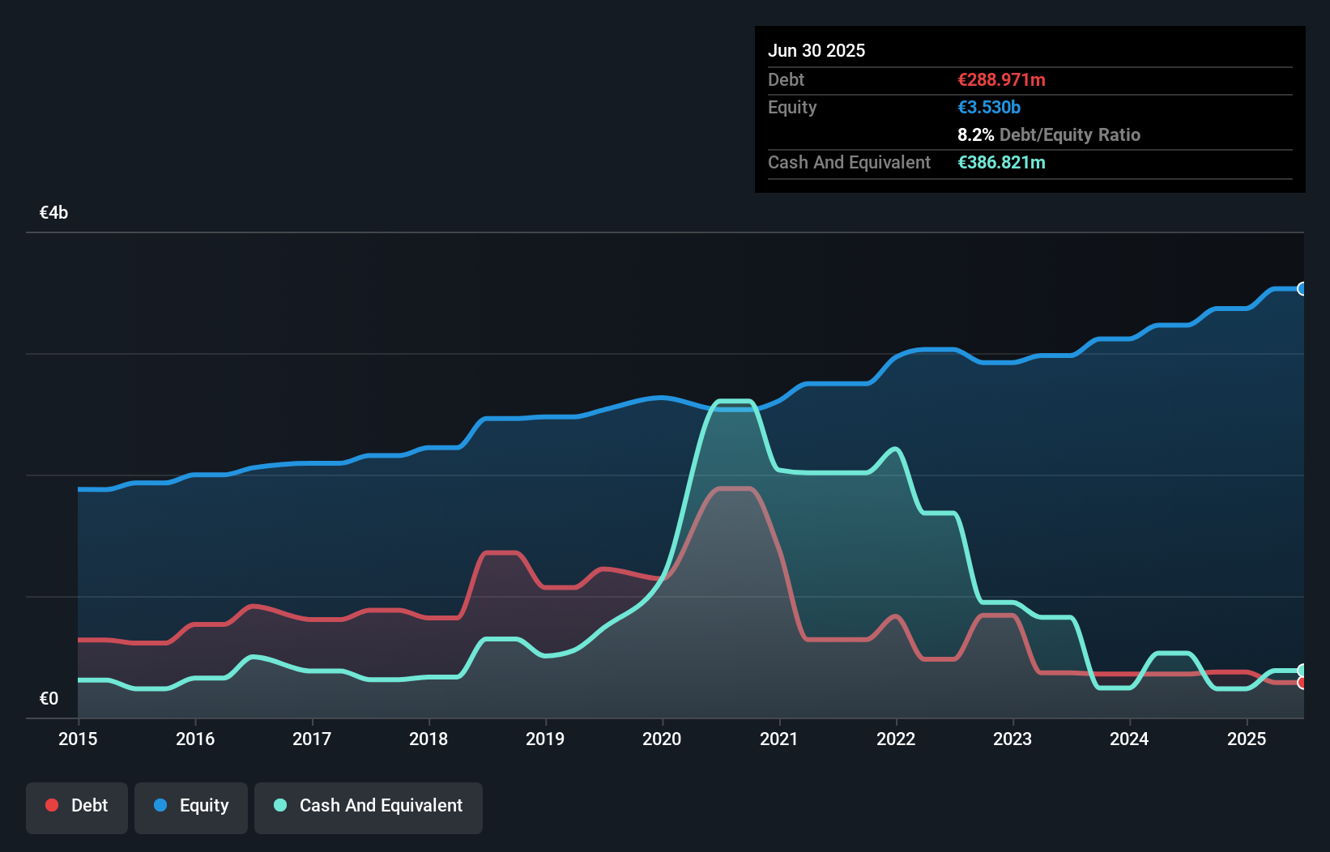
Task: Select the 2018 x-axis label
Action: pos(428,739)
